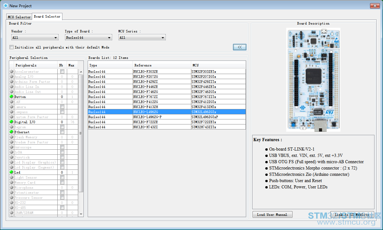Select board NUCLEO-L496ZG-P
383x230 pixels.
[x=167, y=117]
